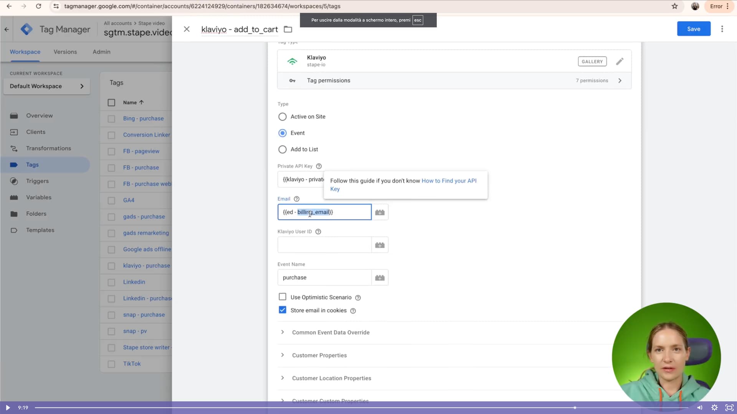Screen dimensions: 737x414
Task: Insert variable in Klaviyo User ID field
Action: point(380,245)
